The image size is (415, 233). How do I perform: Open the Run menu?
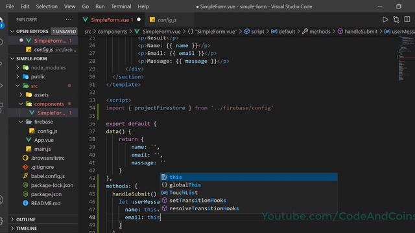tap(100, 6)
